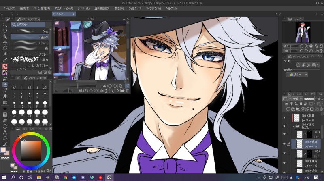Select the Lasso selection tool
324x181 pixels.
tap(5, 48)
